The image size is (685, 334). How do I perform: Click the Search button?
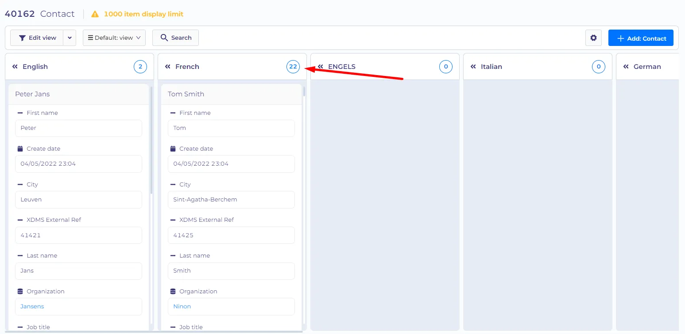(x=175, y=38)
